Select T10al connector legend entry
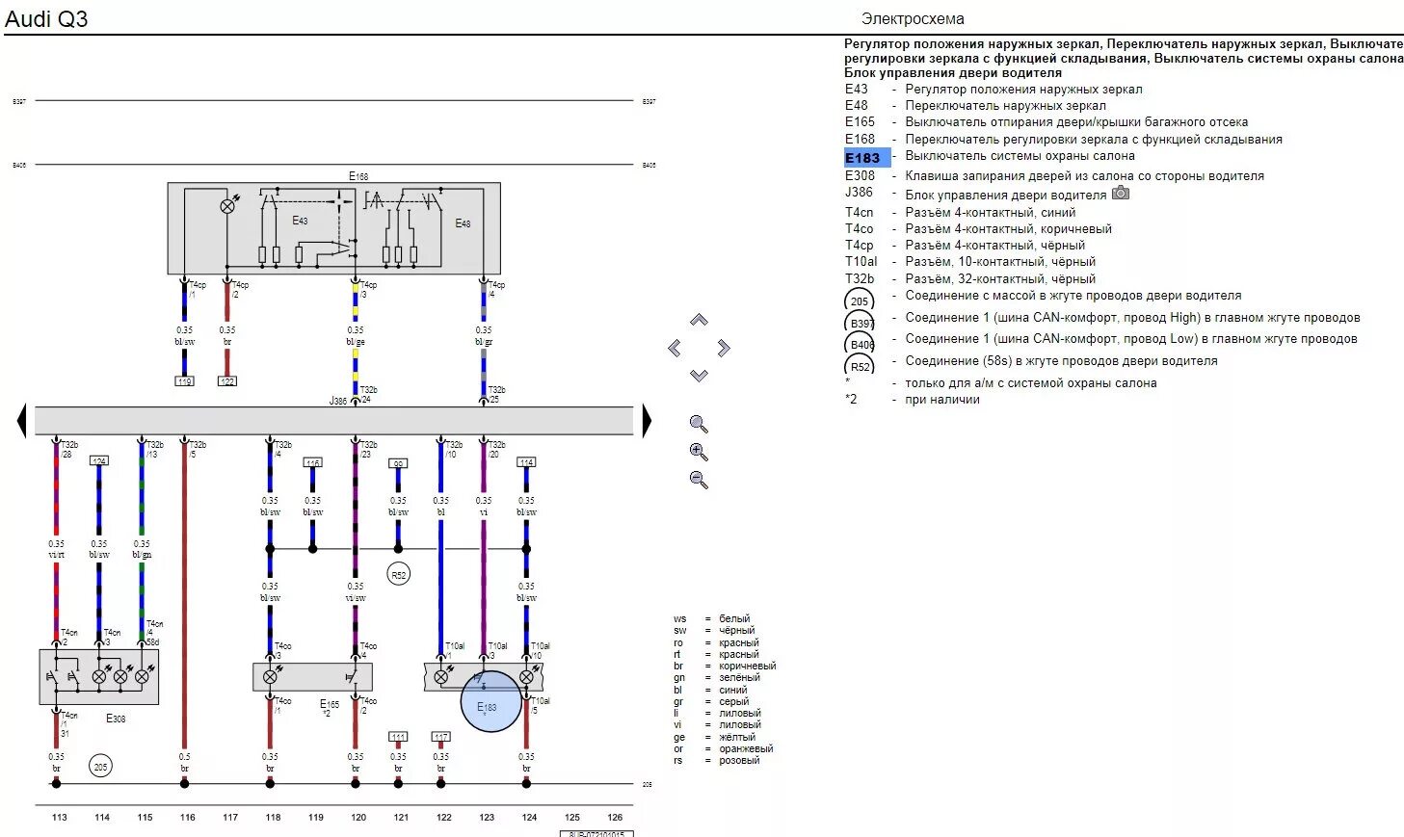This screenshot has height=837, width=1404. 970,262
